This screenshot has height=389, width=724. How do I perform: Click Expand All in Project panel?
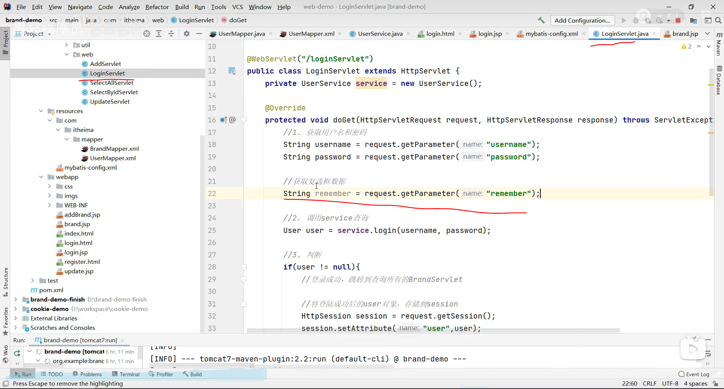[159, 34]
